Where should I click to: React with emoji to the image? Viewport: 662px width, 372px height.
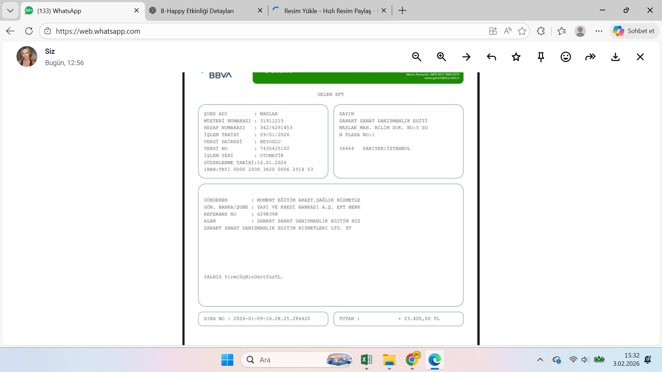click(x=566, y=57)
